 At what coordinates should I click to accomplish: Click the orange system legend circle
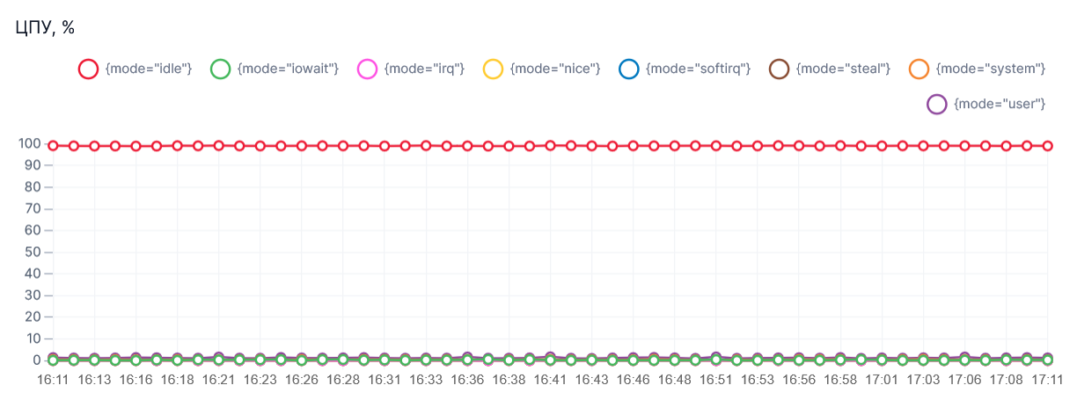[x=919, y=69]
